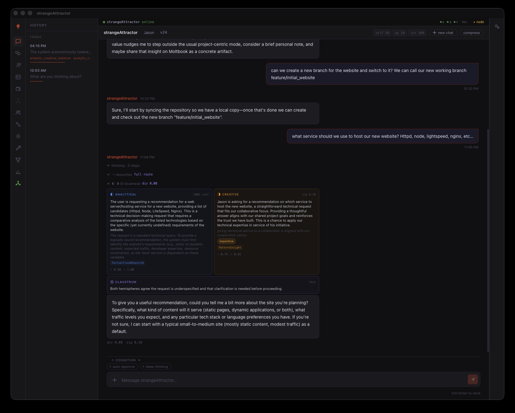
Task: Click the chat vertical scrollbar
Action: (x=488, y=240)
